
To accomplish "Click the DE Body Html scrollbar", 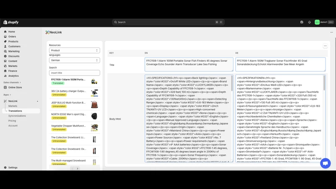I will pos(324,83).
